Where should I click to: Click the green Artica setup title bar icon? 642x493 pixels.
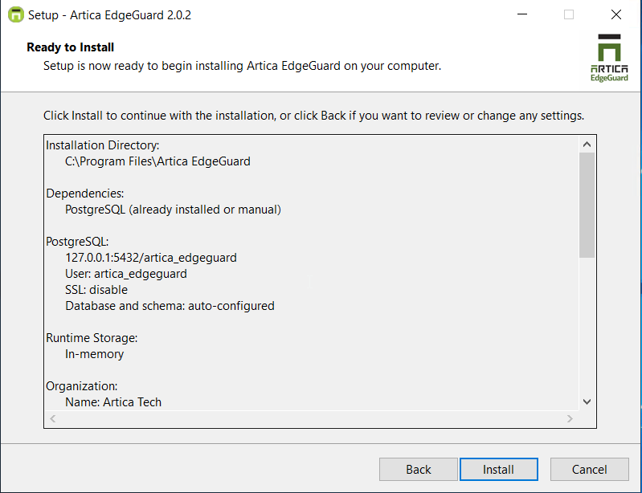point(16,14)
